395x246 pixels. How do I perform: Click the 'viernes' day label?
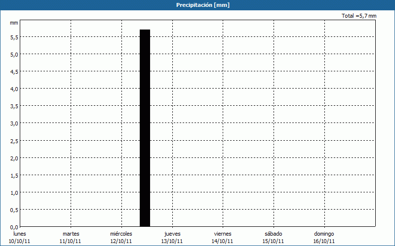point(223,234)
